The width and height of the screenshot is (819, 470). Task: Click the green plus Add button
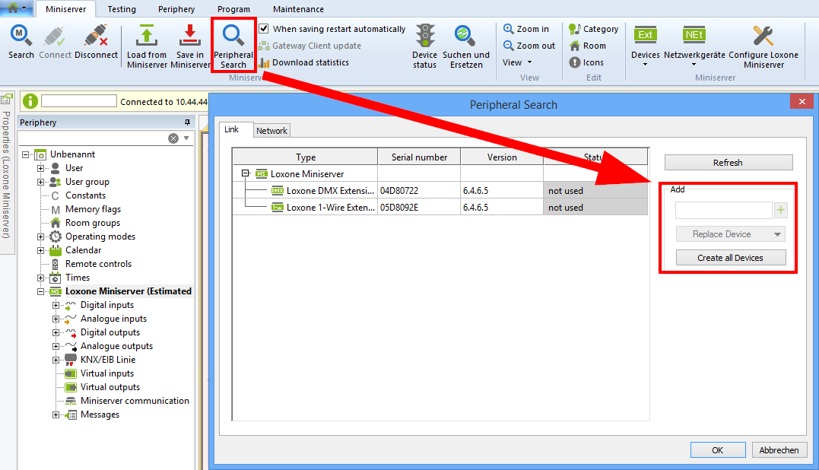point(781,210)
